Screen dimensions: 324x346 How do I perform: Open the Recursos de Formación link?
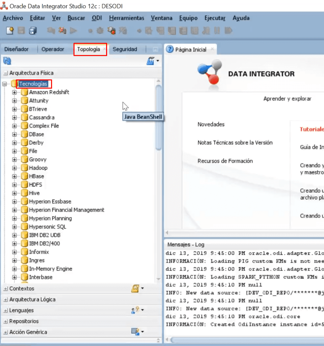[225, 161]
